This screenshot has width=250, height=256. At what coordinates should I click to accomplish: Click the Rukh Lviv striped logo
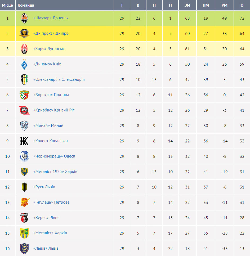24,187
